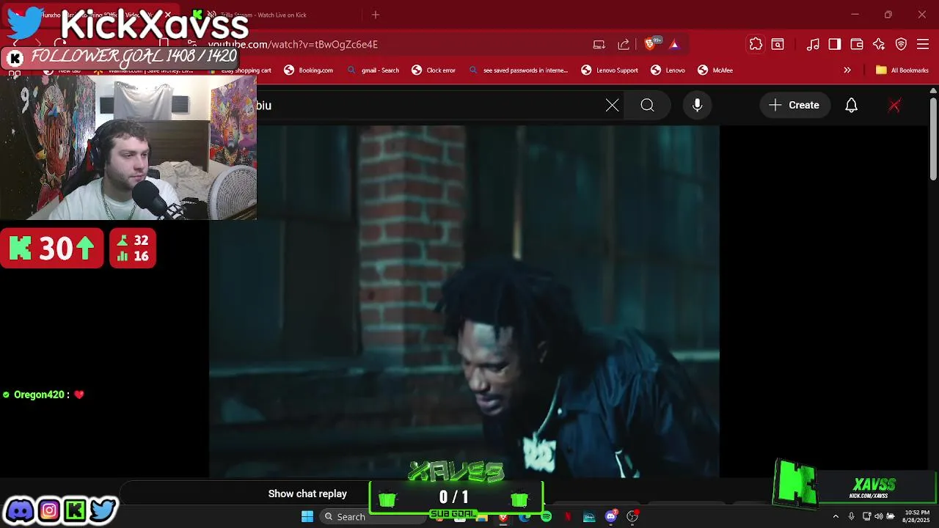This screenshot has width=939, height=528.
Task: Click the YouTube Create button
Action: (794, 106)
